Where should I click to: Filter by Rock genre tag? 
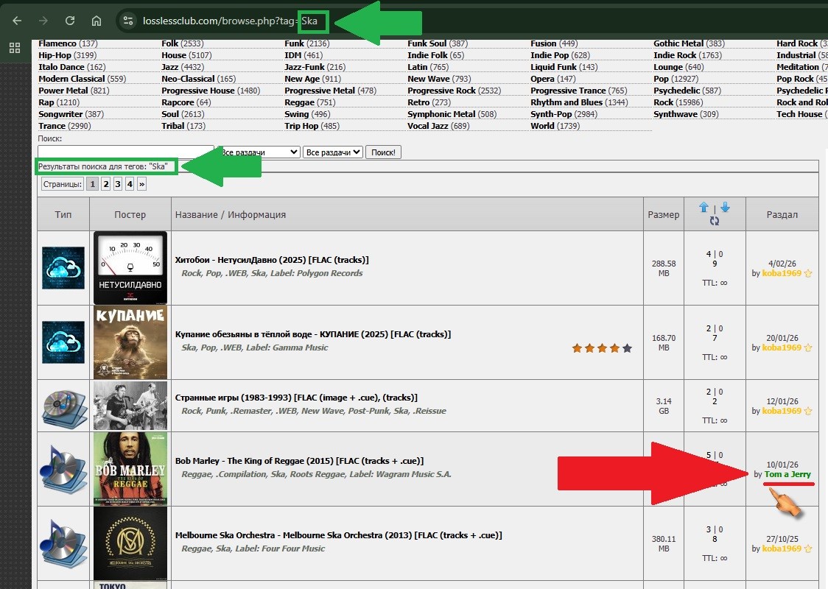[663, 102]
